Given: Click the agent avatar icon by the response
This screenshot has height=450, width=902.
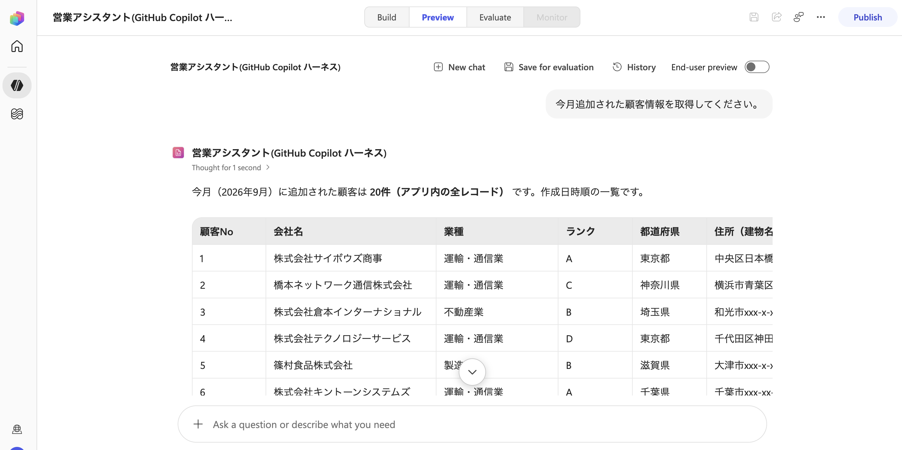Looking at the screenshot, I should point(178,152).
